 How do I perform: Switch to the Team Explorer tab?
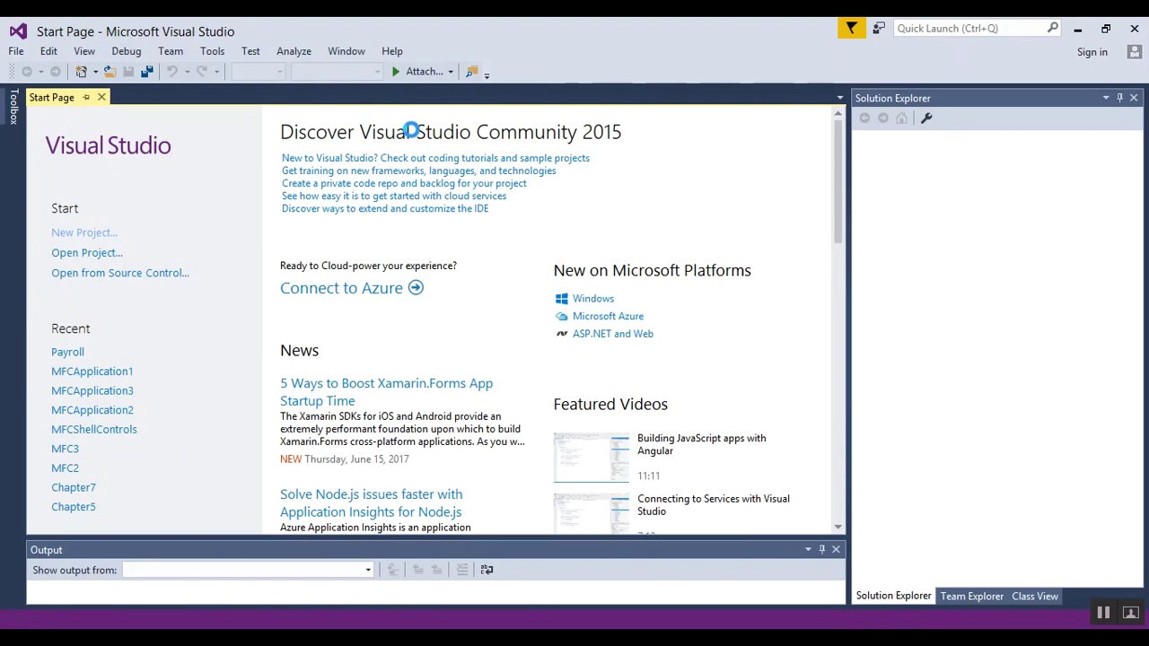972,596
